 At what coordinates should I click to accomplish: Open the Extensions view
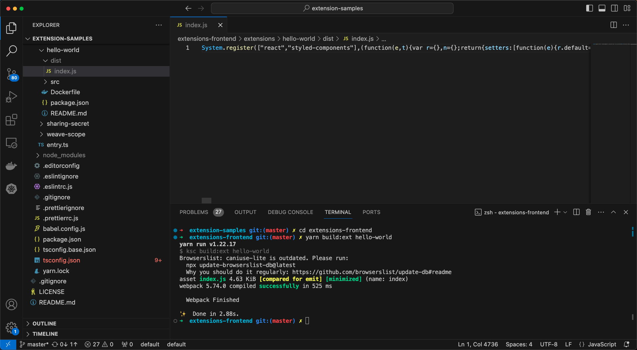11,120
